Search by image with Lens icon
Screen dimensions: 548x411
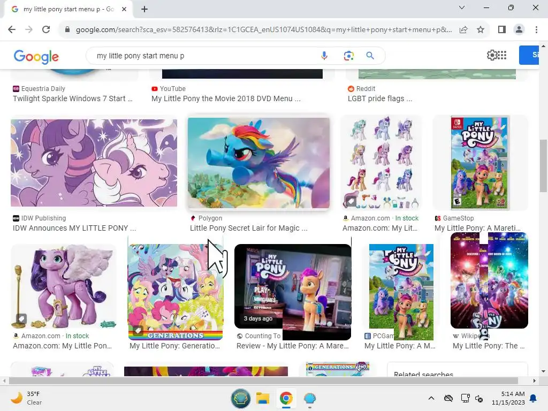point(348,56)
